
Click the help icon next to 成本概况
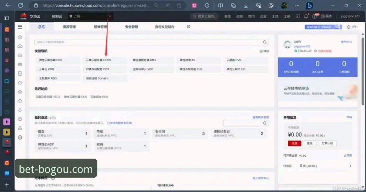pos(53,178)
